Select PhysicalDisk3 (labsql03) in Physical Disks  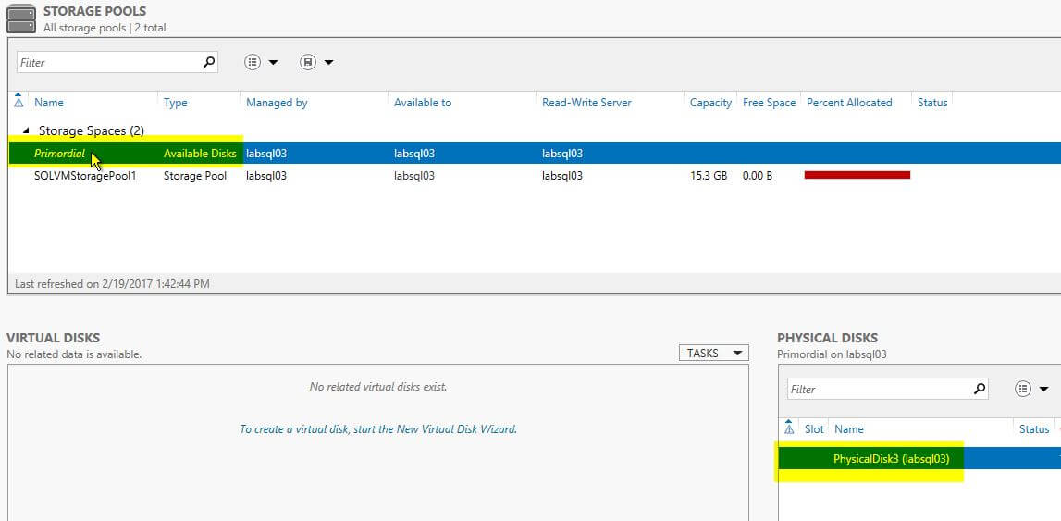pyautogui.click(x=891, y=458)
